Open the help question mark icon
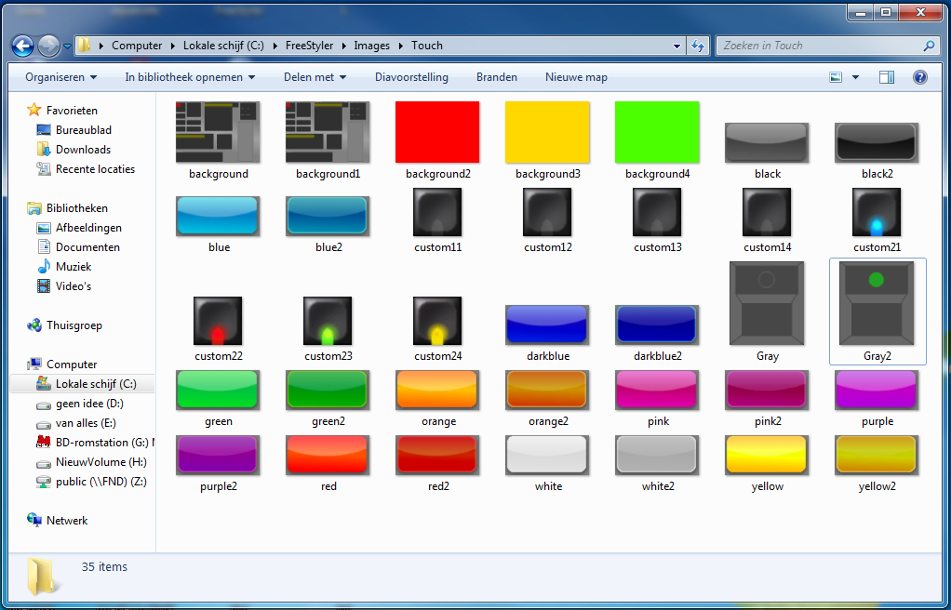951x610 pixels. pos(919,77)
